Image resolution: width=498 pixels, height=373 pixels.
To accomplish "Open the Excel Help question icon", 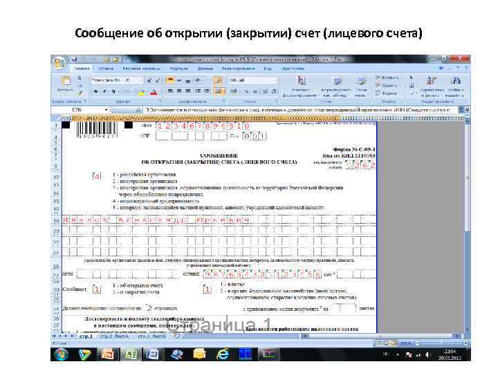I will 441,68.
